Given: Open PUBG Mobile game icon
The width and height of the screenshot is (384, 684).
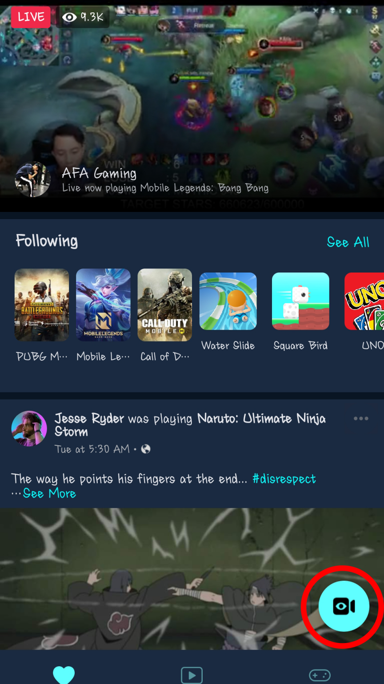Looking at the screenshot, I should [42, 305].
